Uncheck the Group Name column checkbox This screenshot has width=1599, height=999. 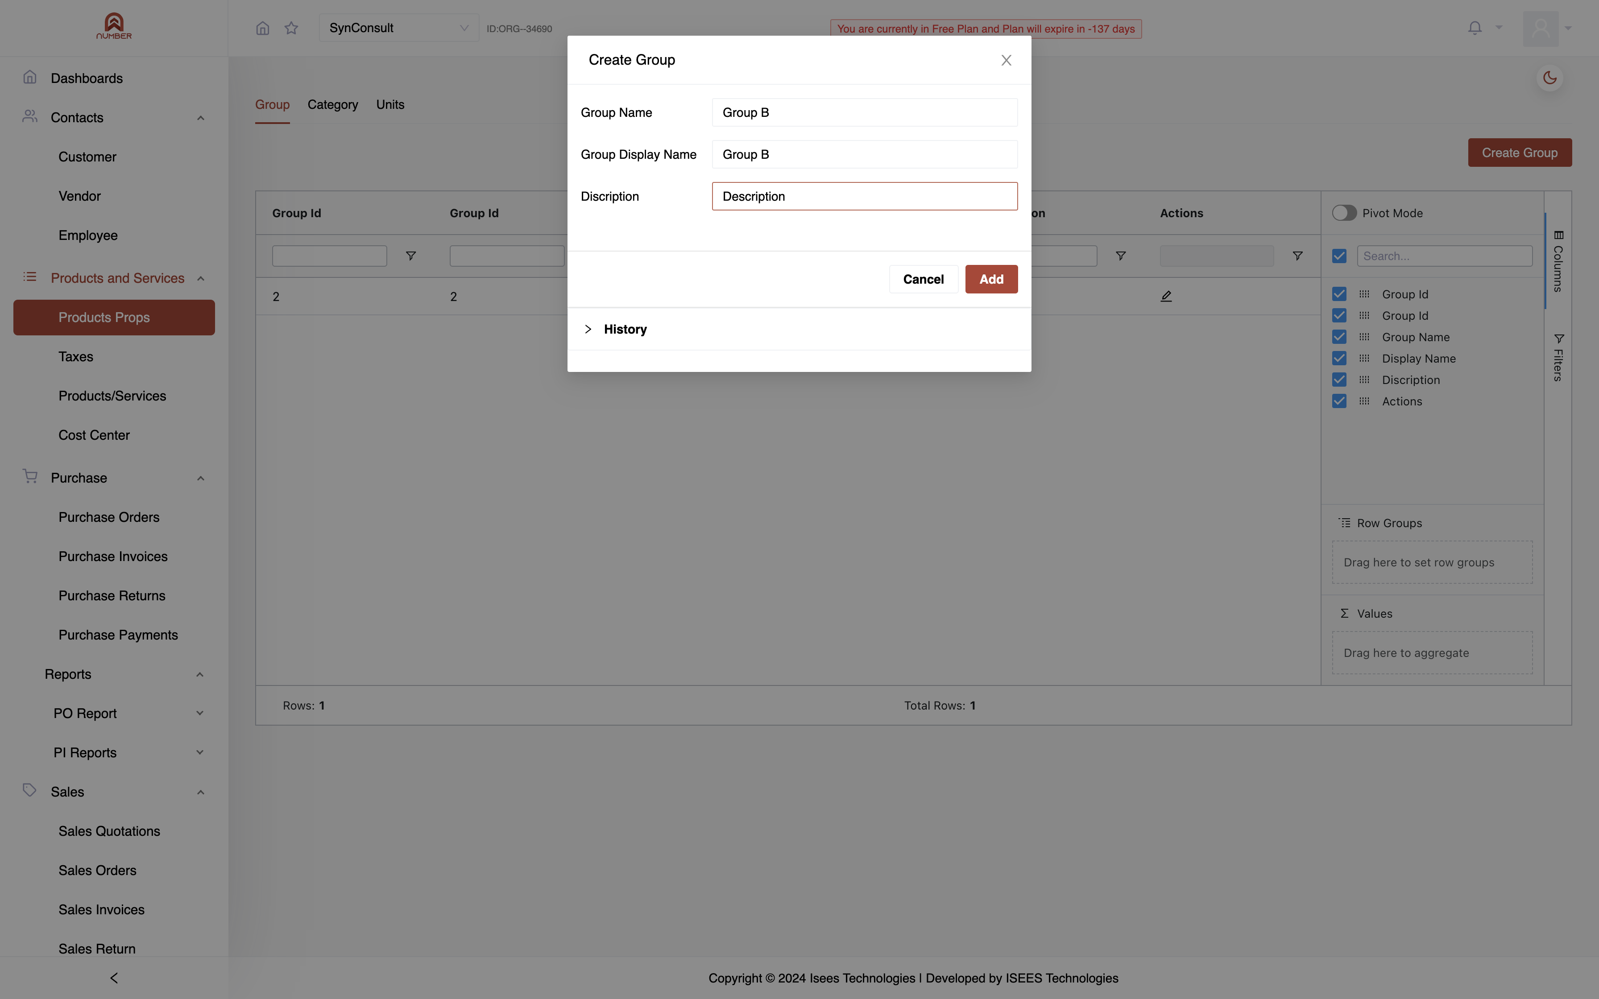click(x=1339, y=337)
